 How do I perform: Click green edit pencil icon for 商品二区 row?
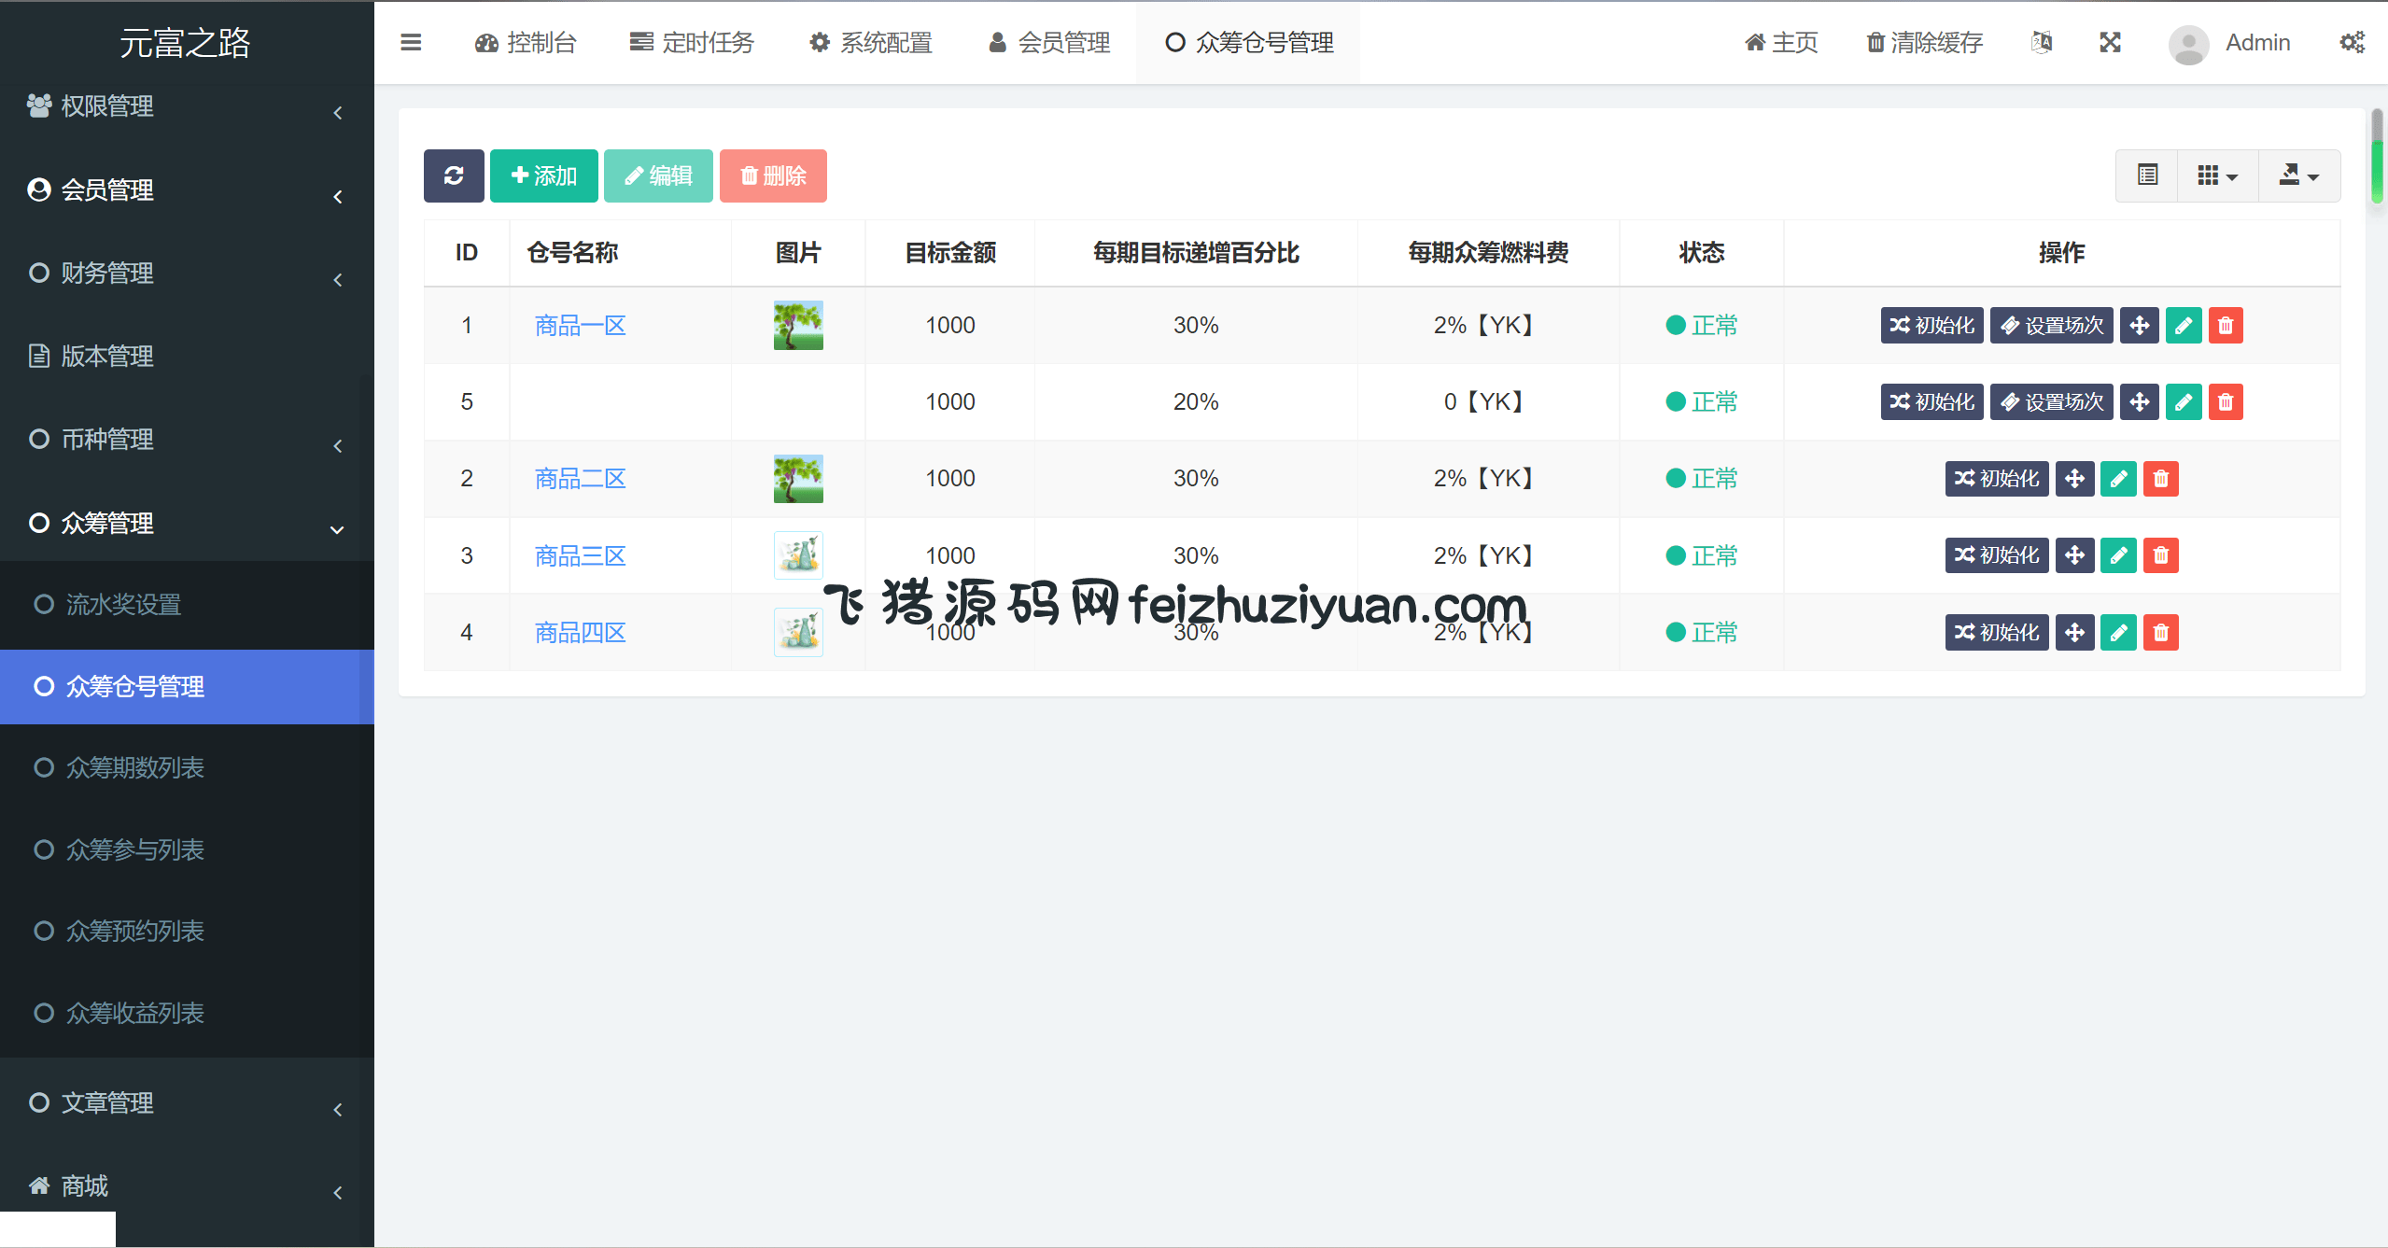click(2118, 479)
